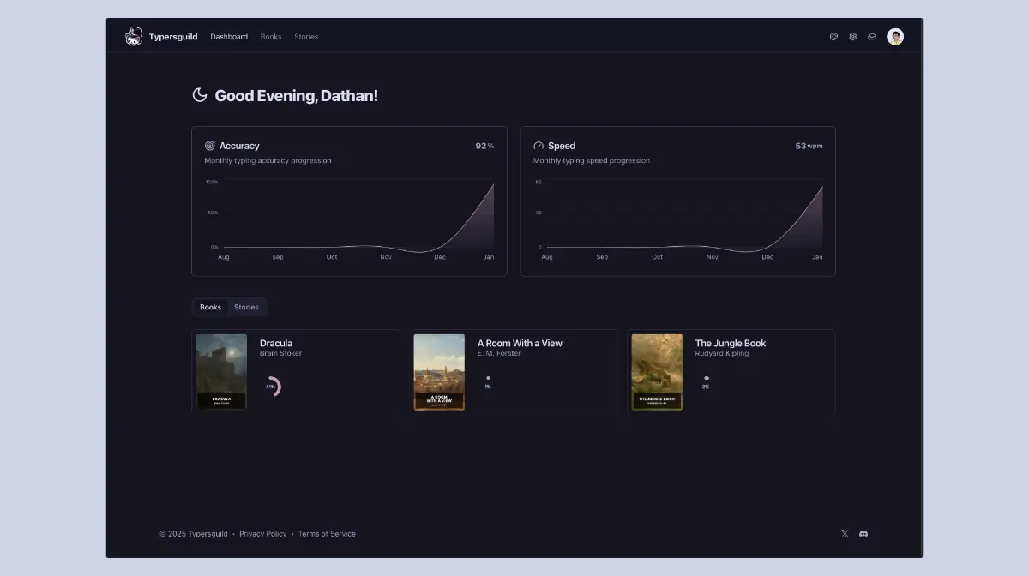
Task: Open the Dashboard menu item
Action: [x=229, y=36]
